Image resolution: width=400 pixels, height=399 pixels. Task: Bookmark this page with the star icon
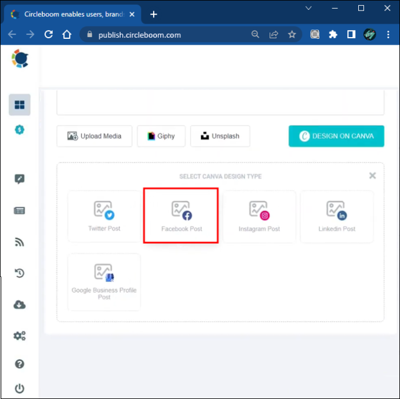pyautogui.click(x=292, y=34)
